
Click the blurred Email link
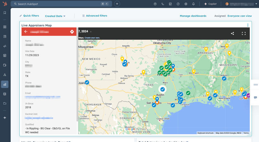(43, 97)
